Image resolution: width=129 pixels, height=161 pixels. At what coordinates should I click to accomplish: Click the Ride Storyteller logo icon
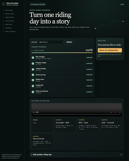pyautogui.click(x=3, y=4)
